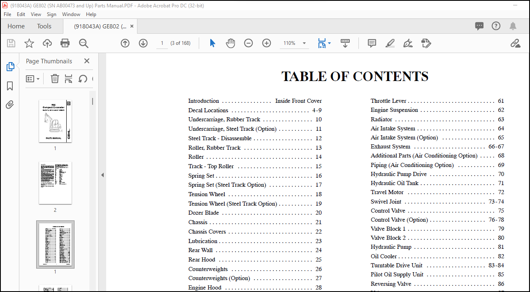
Task: Click the fit page width icon
Action: pos(322,43)
